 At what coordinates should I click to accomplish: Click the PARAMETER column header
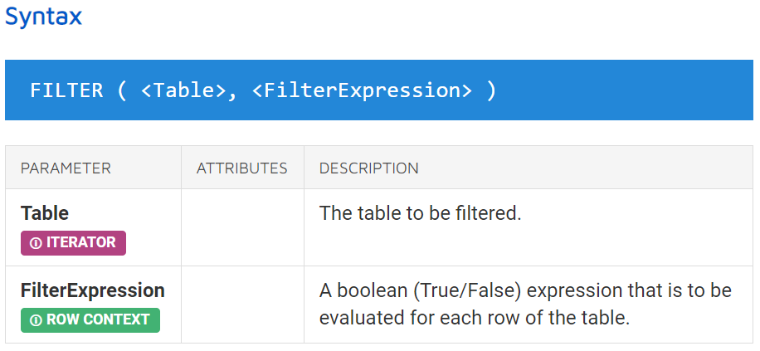pyautogui.click(x=66, y=168)
